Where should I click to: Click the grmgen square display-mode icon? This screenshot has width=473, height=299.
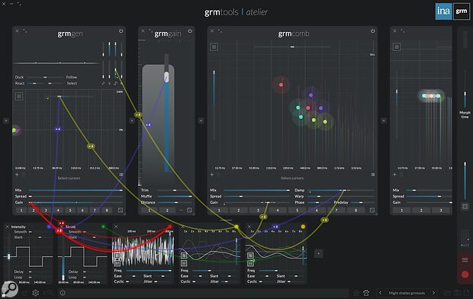coord(19,97)
